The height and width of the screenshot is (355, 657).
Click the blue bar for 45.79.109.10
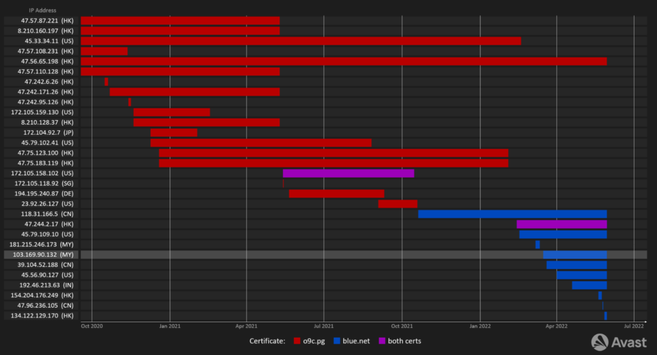(563, 234)
